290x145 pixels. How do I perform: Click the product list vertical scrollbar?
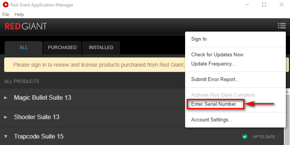(x=287, y=117)
